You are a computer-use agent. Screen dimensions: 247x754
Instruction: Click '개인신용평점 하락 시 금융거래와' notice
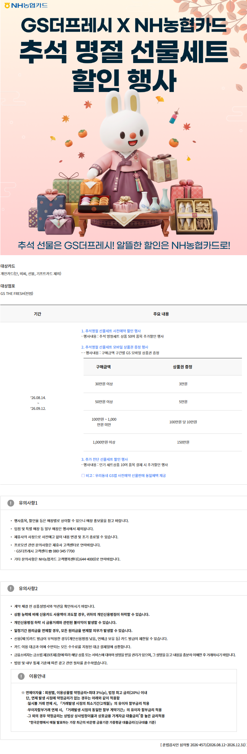coord(65,623)
